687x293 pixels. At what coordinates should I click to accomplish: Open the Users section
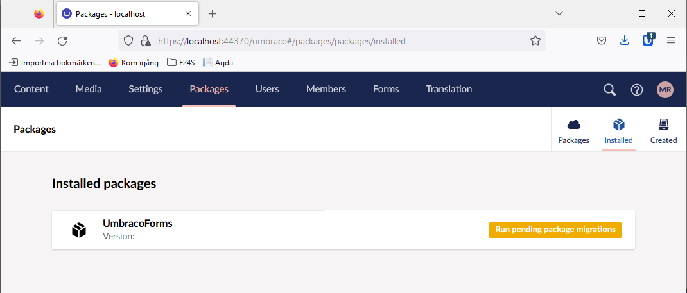[x=267, y=89]
